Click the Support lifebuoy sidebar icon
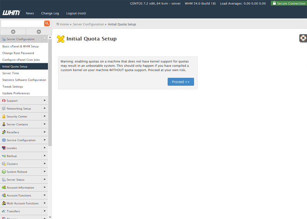Screen dimensions: 307x219 click(x=4, y=101)
